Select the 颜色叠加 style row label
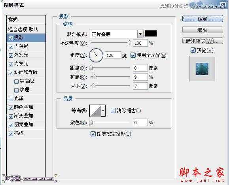This screenshot has width=229, height=185. pos(23,107)
